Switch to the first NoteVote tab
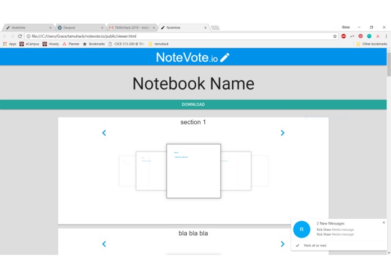 [28, 28]
